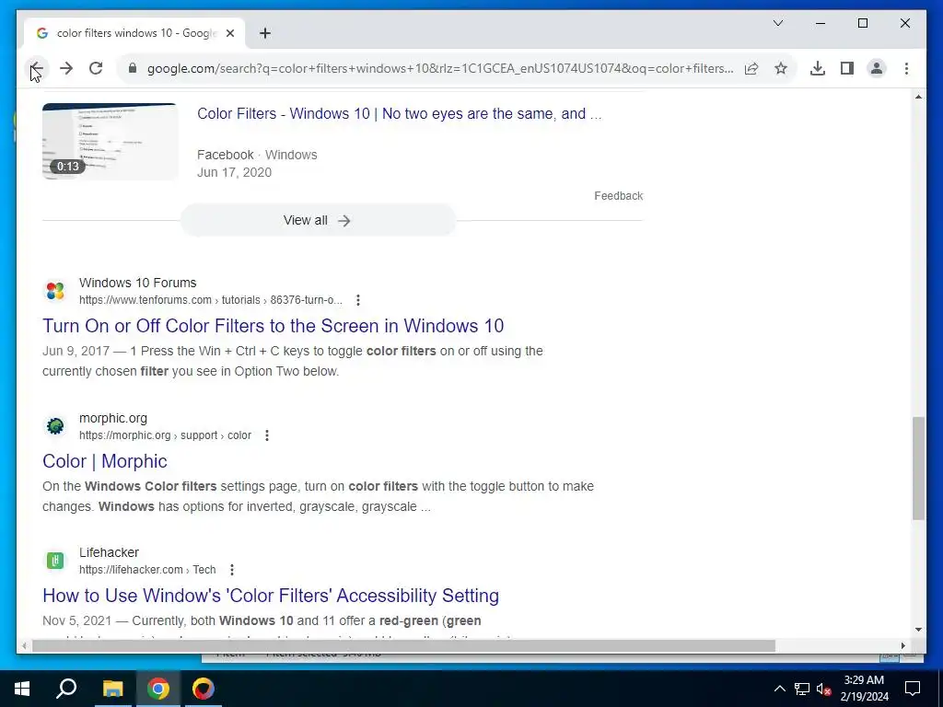Select the 'color filters windows 10 - Google' tab

134,33
